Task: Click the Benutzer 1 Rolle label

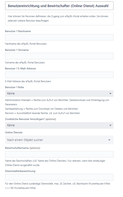Action: click(x=14, y=87)
